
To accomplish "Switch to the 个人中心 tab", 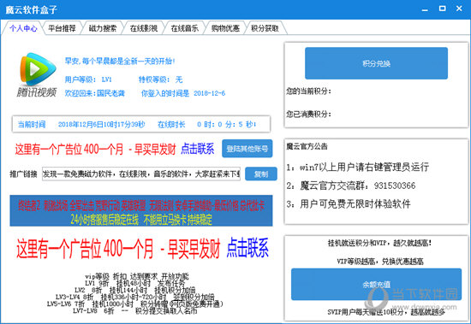I will point(23,28).
